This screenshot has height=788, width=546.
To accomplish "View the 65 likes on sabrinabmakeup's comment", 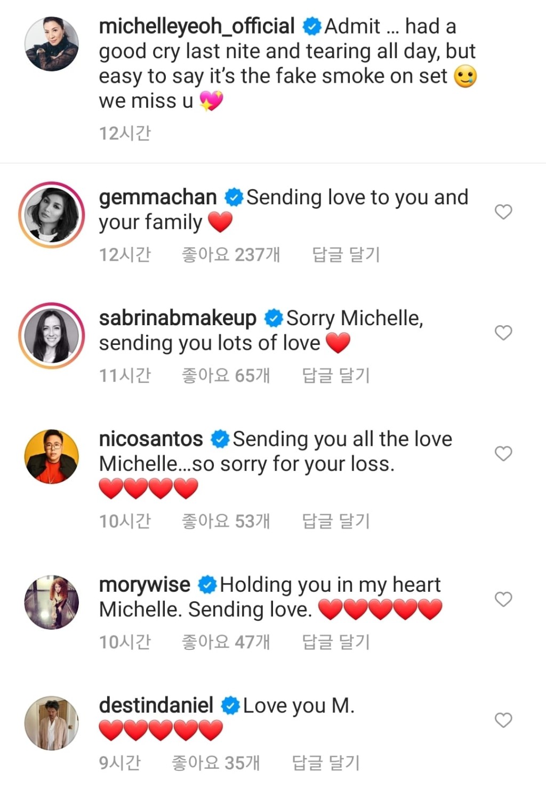I will tap(226, 375).
